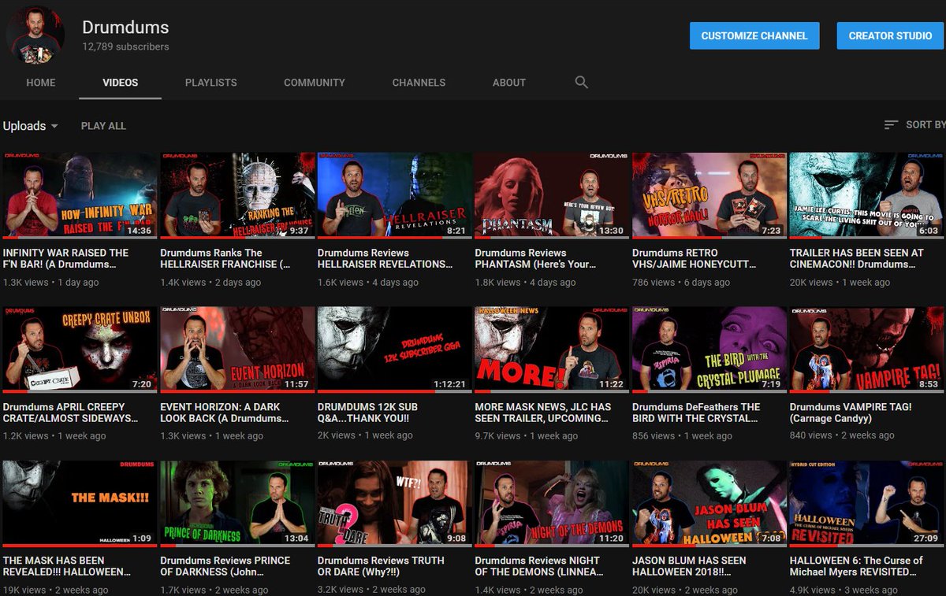Open title 'TRAILER HAS BEEN SEEN AT CINEMACON!!'

click(x=857, y=258)
